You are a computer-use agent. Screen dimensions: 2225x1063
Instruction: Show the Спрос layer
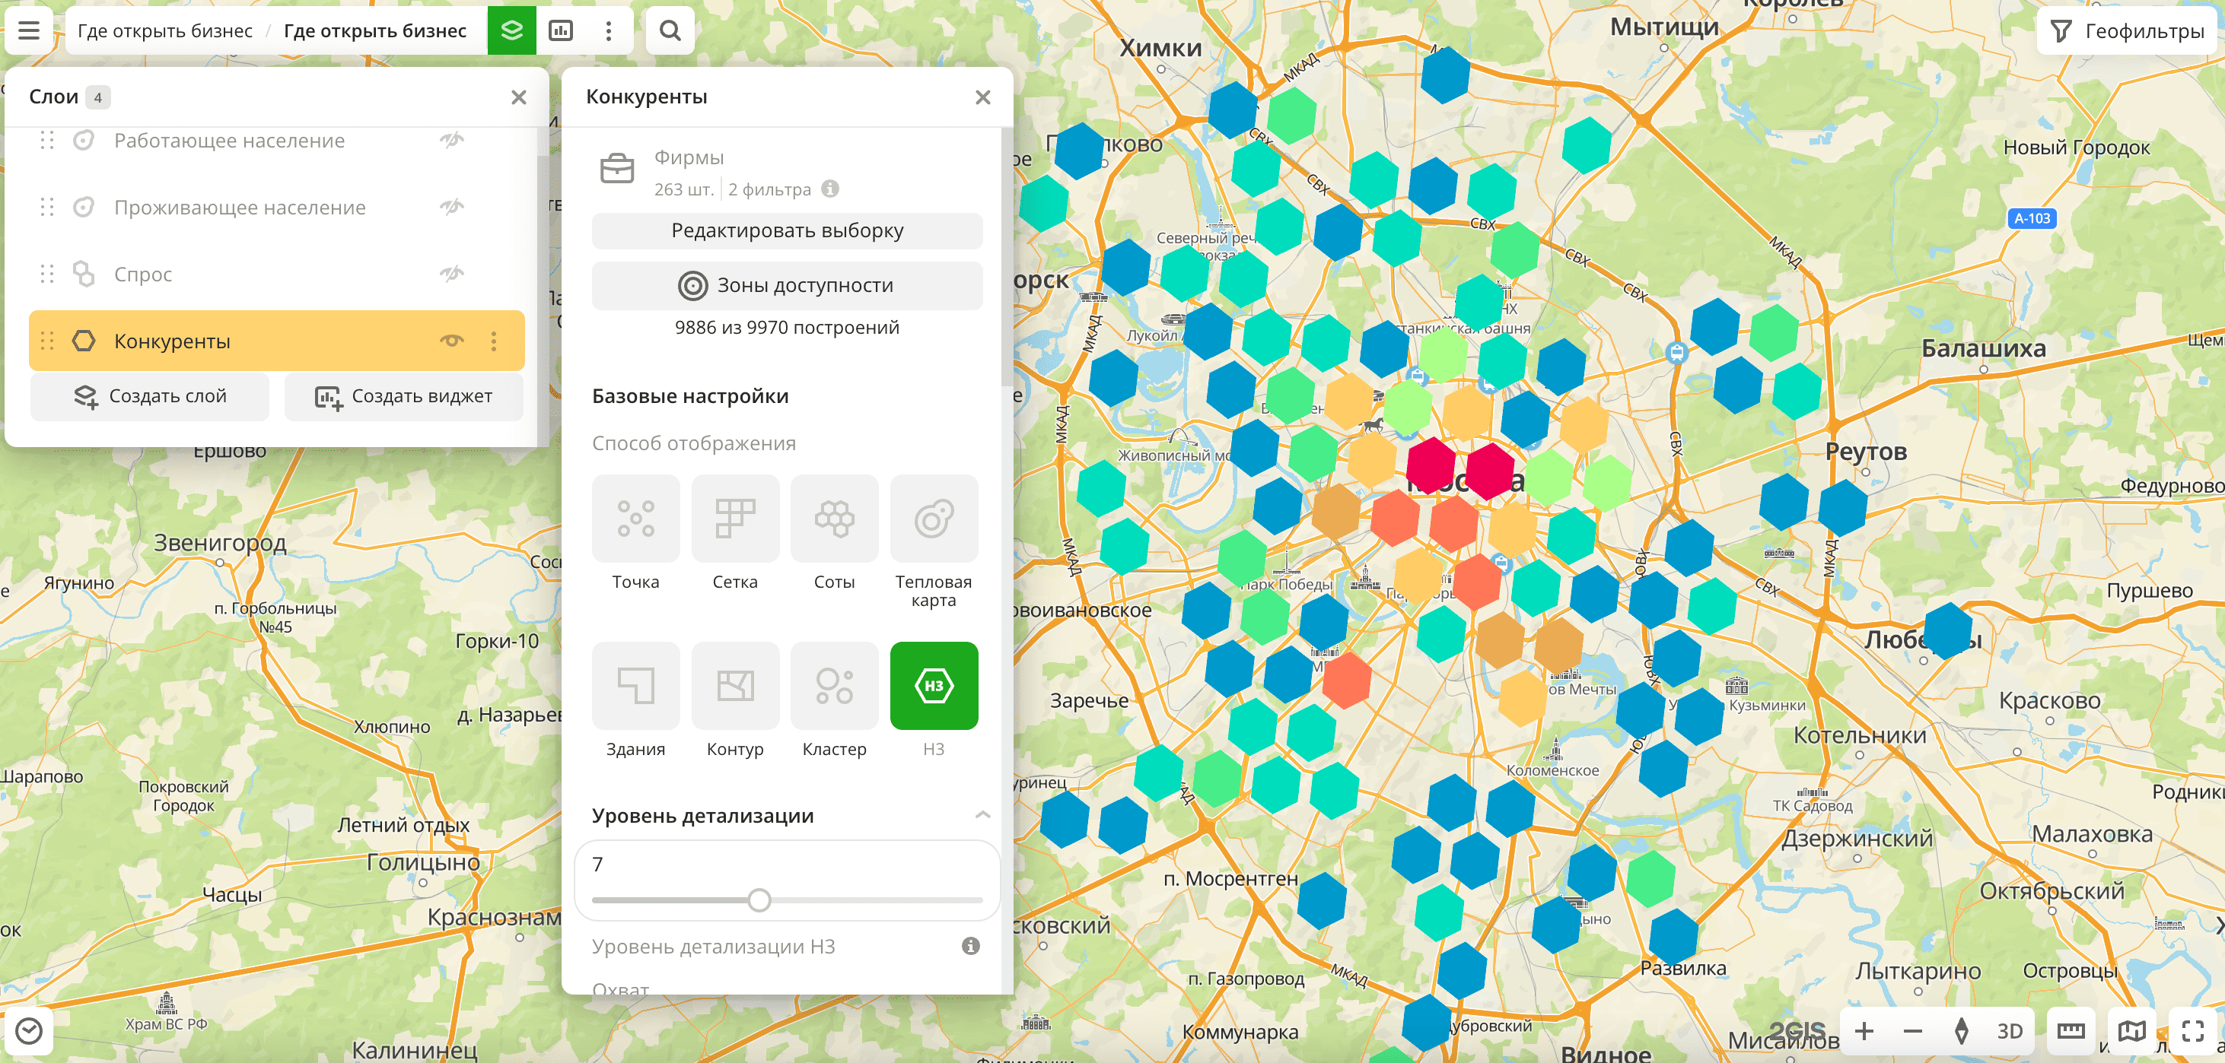point(452,274)
